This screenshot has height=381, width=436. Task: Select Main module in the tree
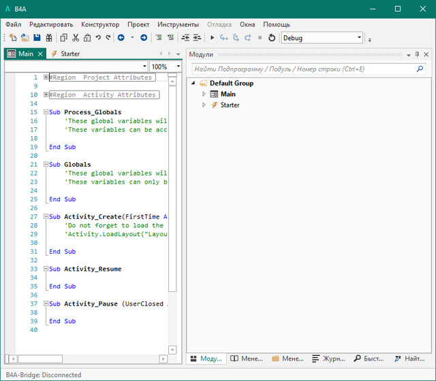(228, 95)
